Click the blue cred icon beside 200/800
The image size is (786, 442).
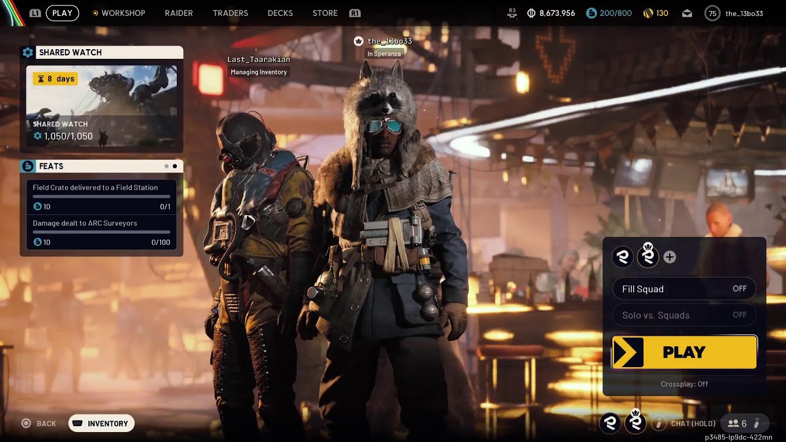point(591,13)
